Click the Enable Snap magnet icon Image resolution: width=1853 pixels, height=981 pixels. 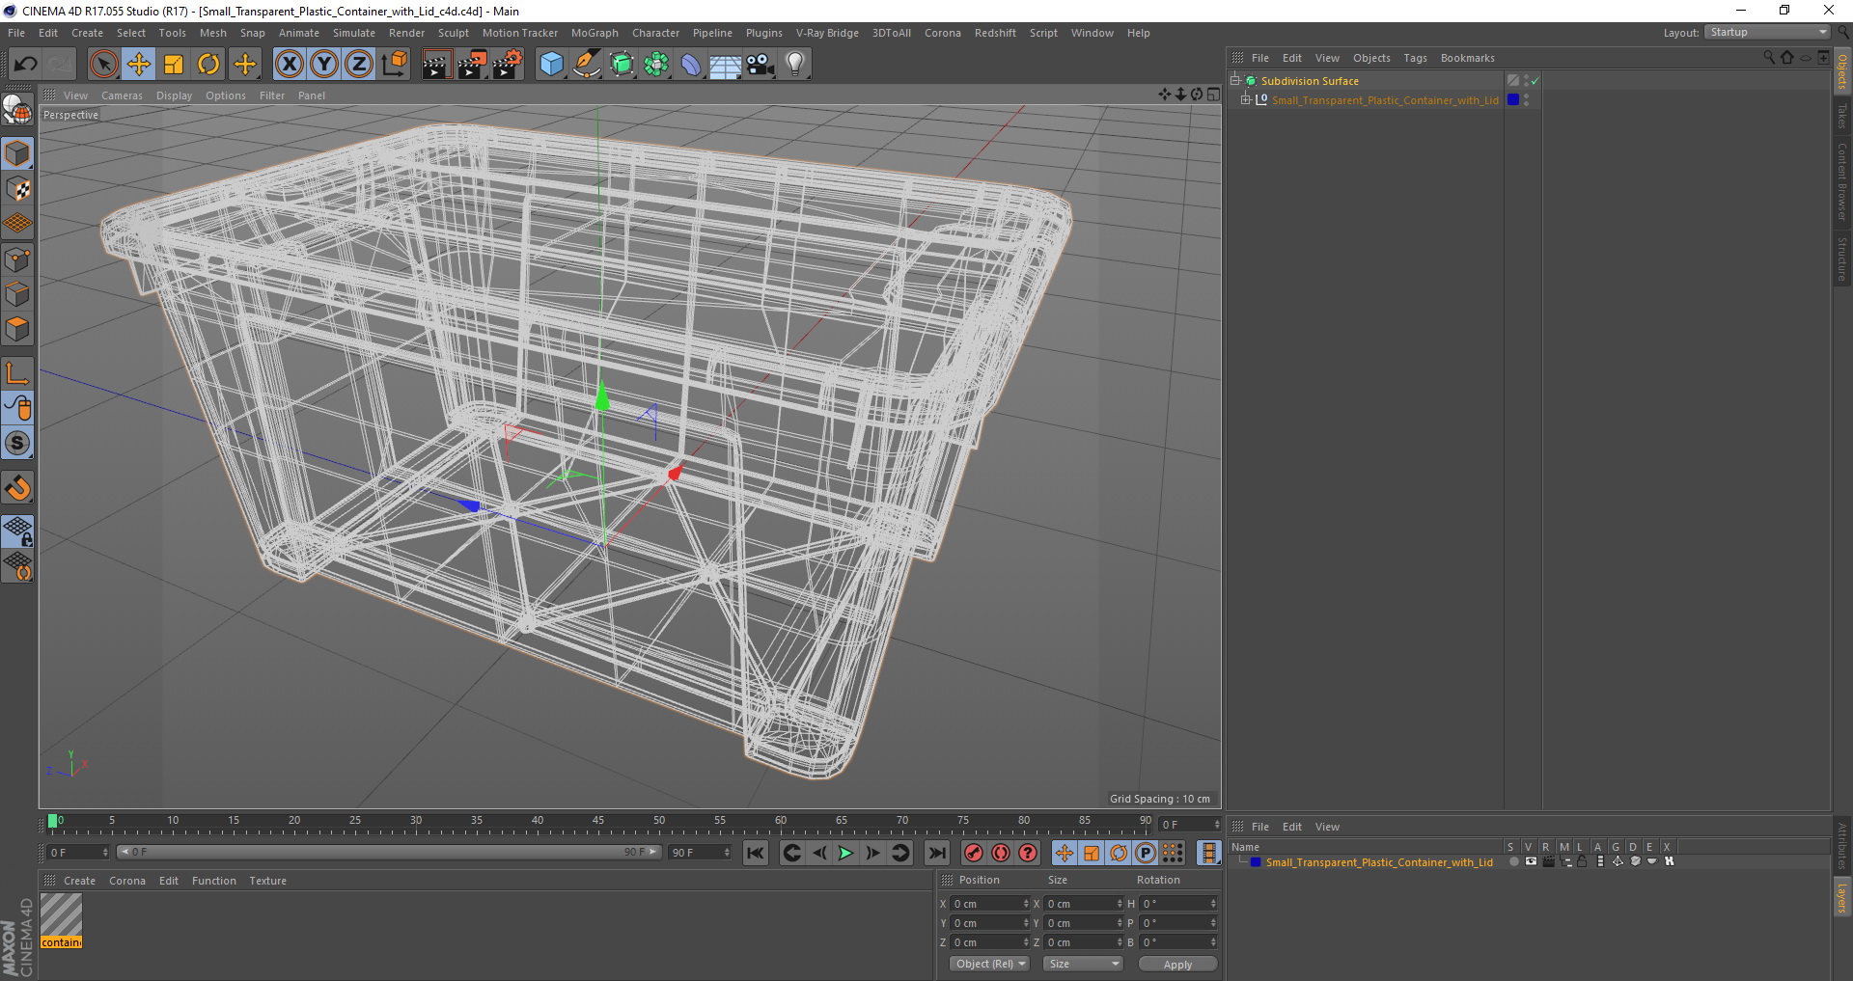tap(17, 488)
